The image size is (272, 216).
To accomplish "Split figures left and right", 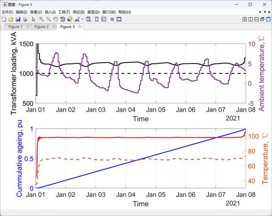I will (x=250, y=19).
